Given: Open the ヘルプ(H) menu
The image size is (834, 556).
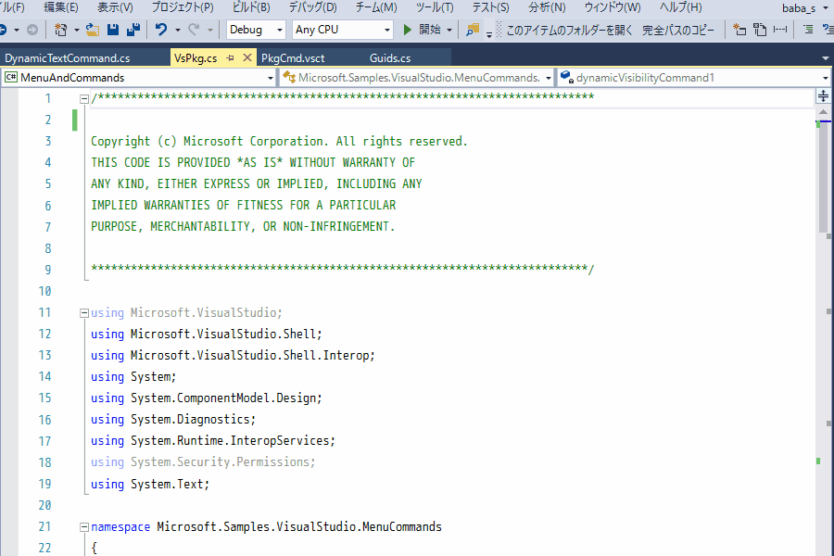Looking at the screenshot, I should click(x=681, y=7).
